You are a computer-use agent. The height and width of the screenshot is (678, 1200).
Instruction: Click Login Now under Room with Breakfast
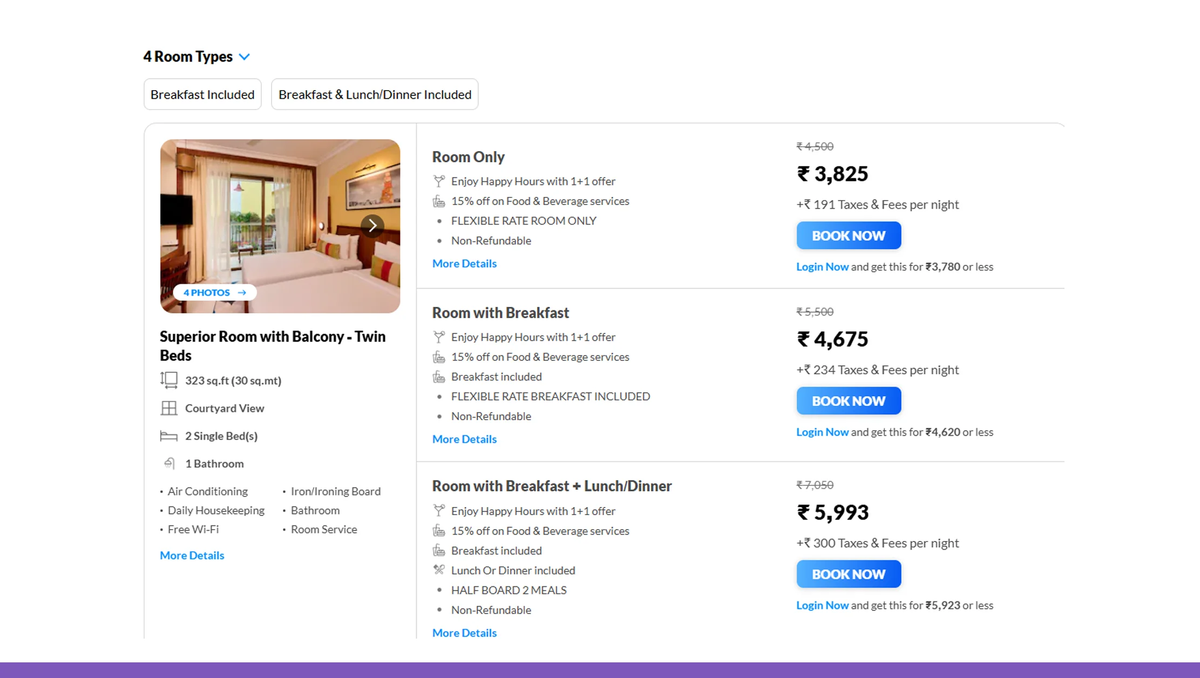point(822,432)
